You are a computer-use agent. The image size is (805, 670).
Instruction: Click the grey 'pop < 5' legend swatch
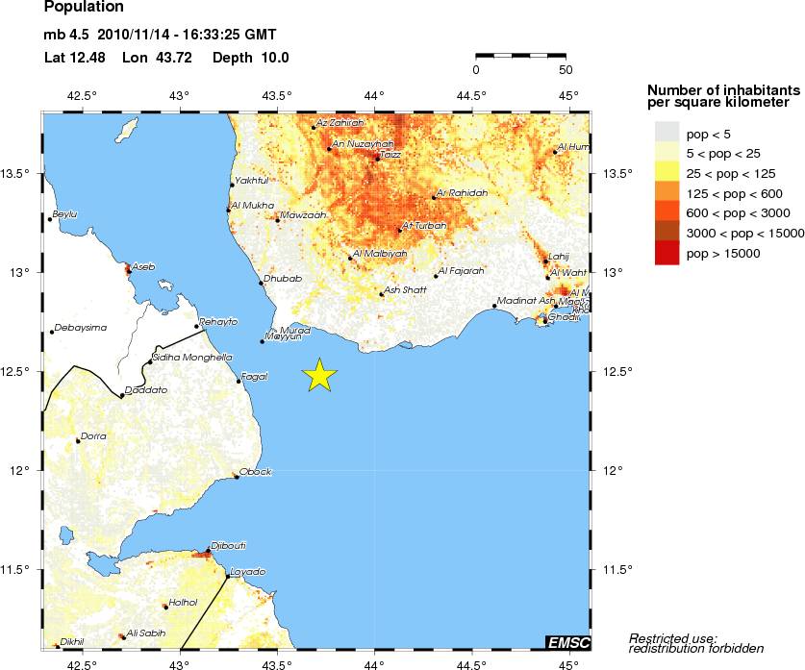(x=667, y=132)
